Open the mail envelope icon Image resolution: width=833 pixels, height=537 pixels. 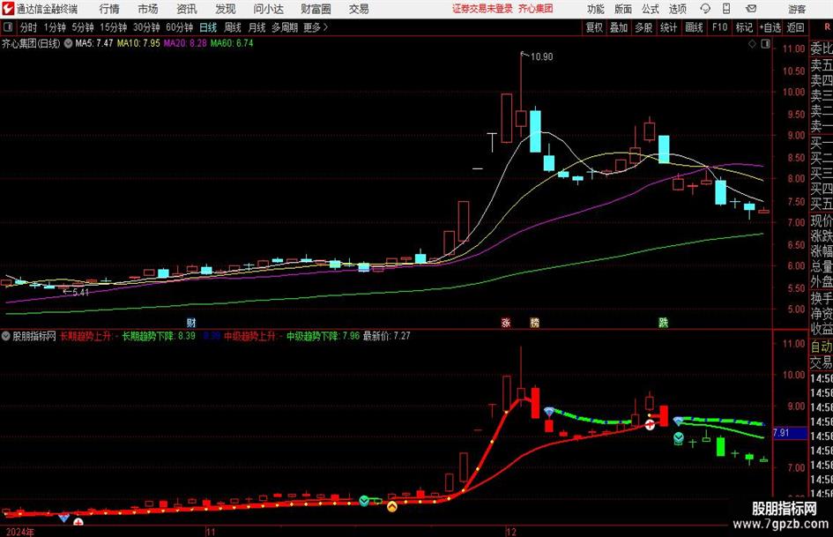[x=751, y=9]
